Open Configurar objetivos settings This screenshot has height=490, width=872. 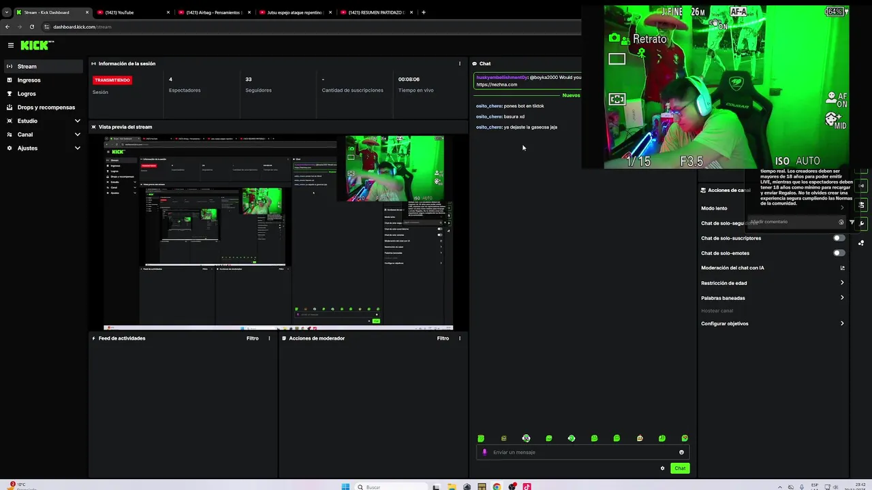pyautogui.click(x=773, y=324)
